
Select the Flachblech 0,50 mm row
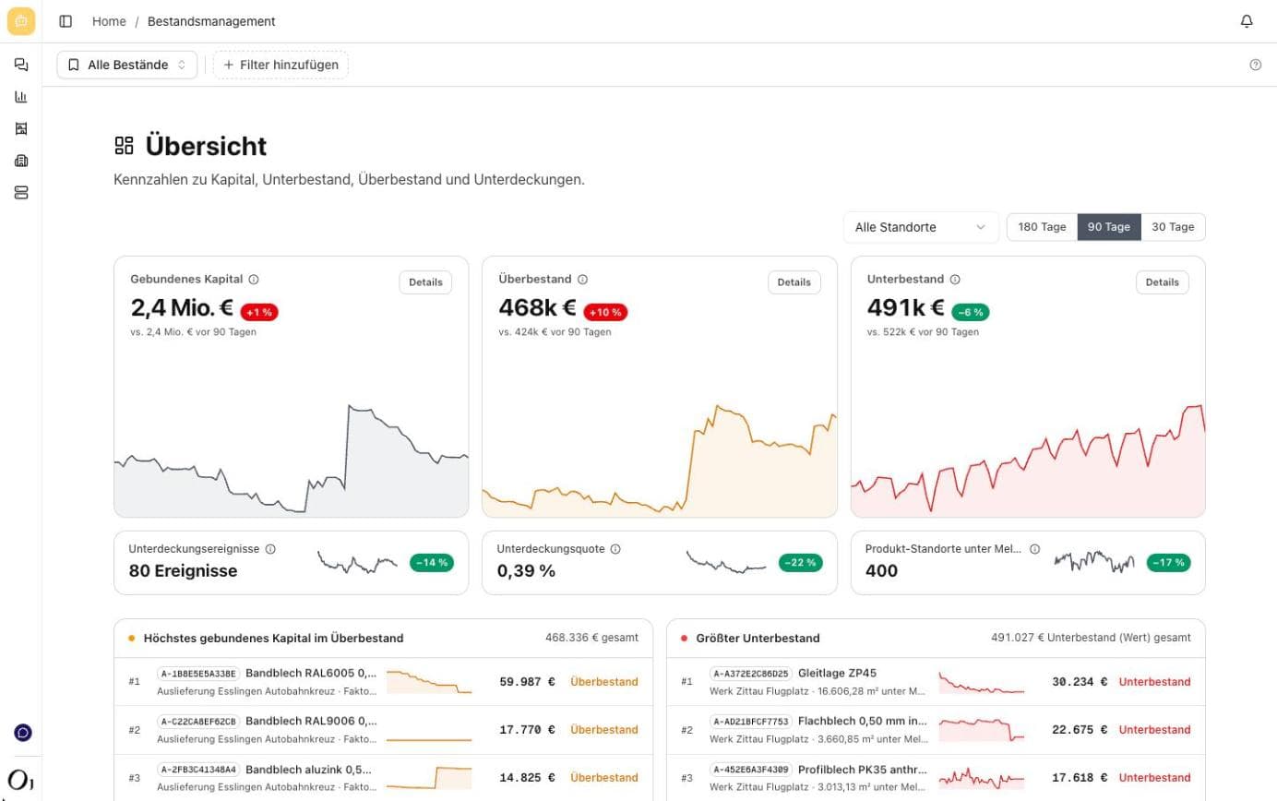(936, 730)
